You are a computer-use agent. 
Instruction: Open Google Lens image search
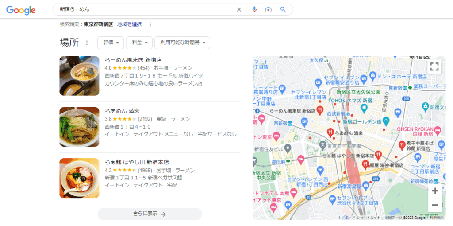click(268, 9)
